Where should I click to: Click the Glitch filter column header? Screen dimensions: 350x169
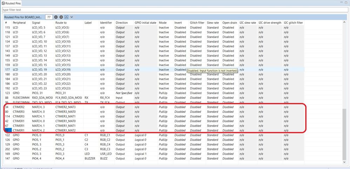click(x=197, y=23)
